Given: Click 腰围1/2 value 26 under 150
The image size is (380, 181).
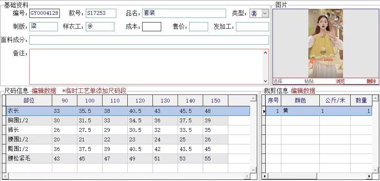Looking at the screenshot, I should 216,139.
